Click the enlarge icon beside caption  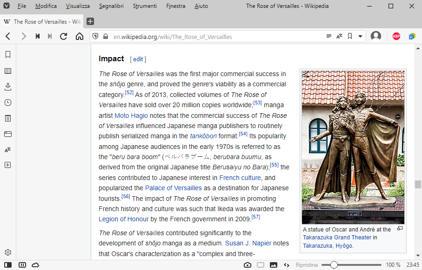click(x=400, y=228)
